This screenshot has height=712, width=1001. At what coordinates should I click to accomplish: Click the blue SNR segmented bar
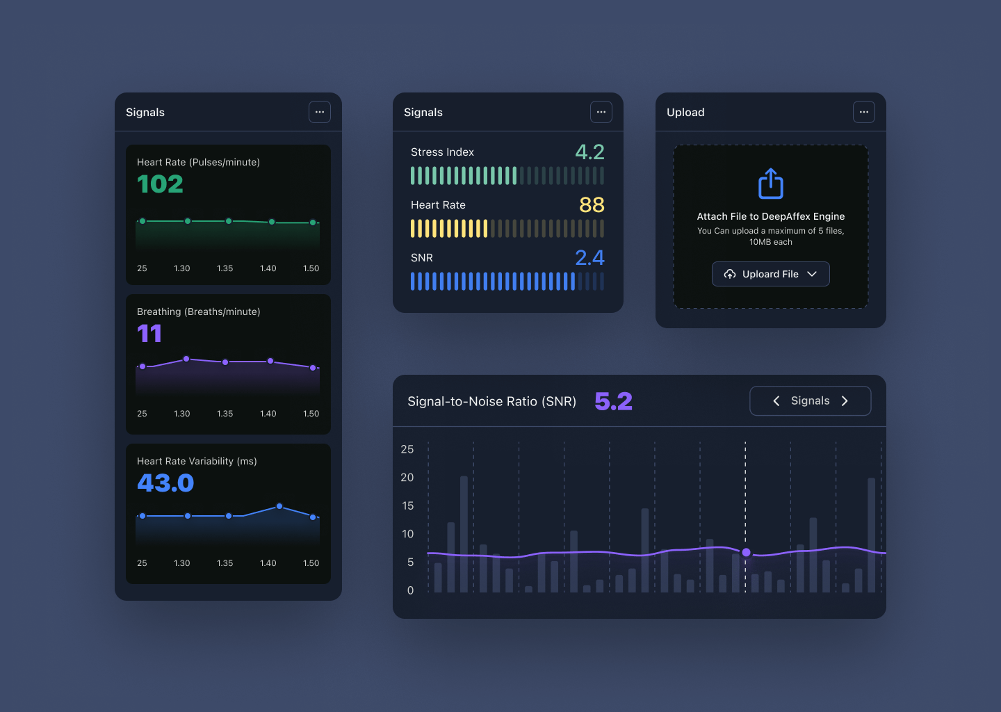click(x=507, y=282)
